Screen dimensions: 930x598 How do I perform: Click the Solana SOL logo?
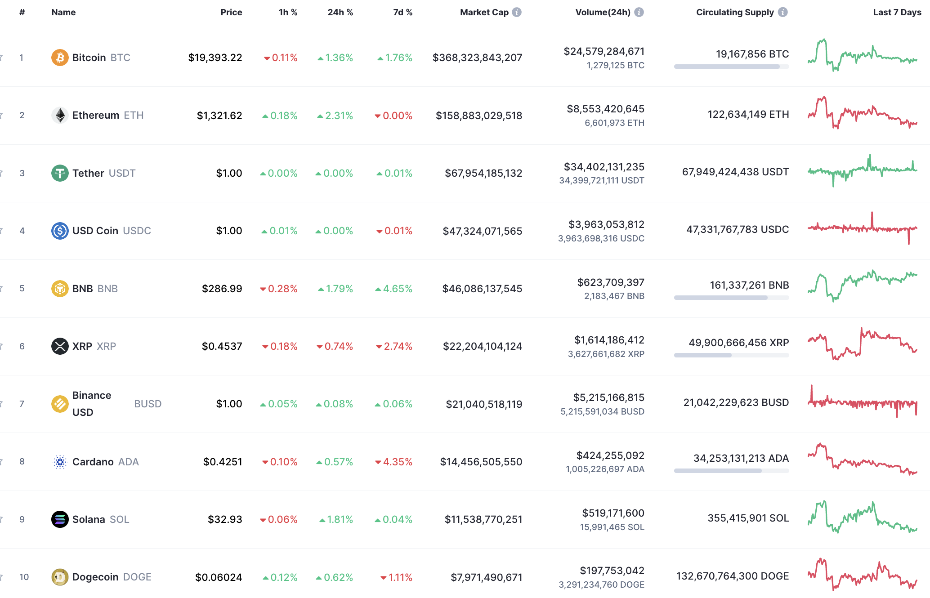[x=60, y=519]
